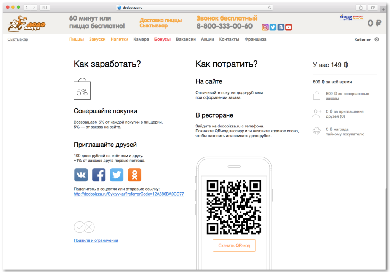Open the Закуски menu
390x272 pixels.
click(97, 39)
